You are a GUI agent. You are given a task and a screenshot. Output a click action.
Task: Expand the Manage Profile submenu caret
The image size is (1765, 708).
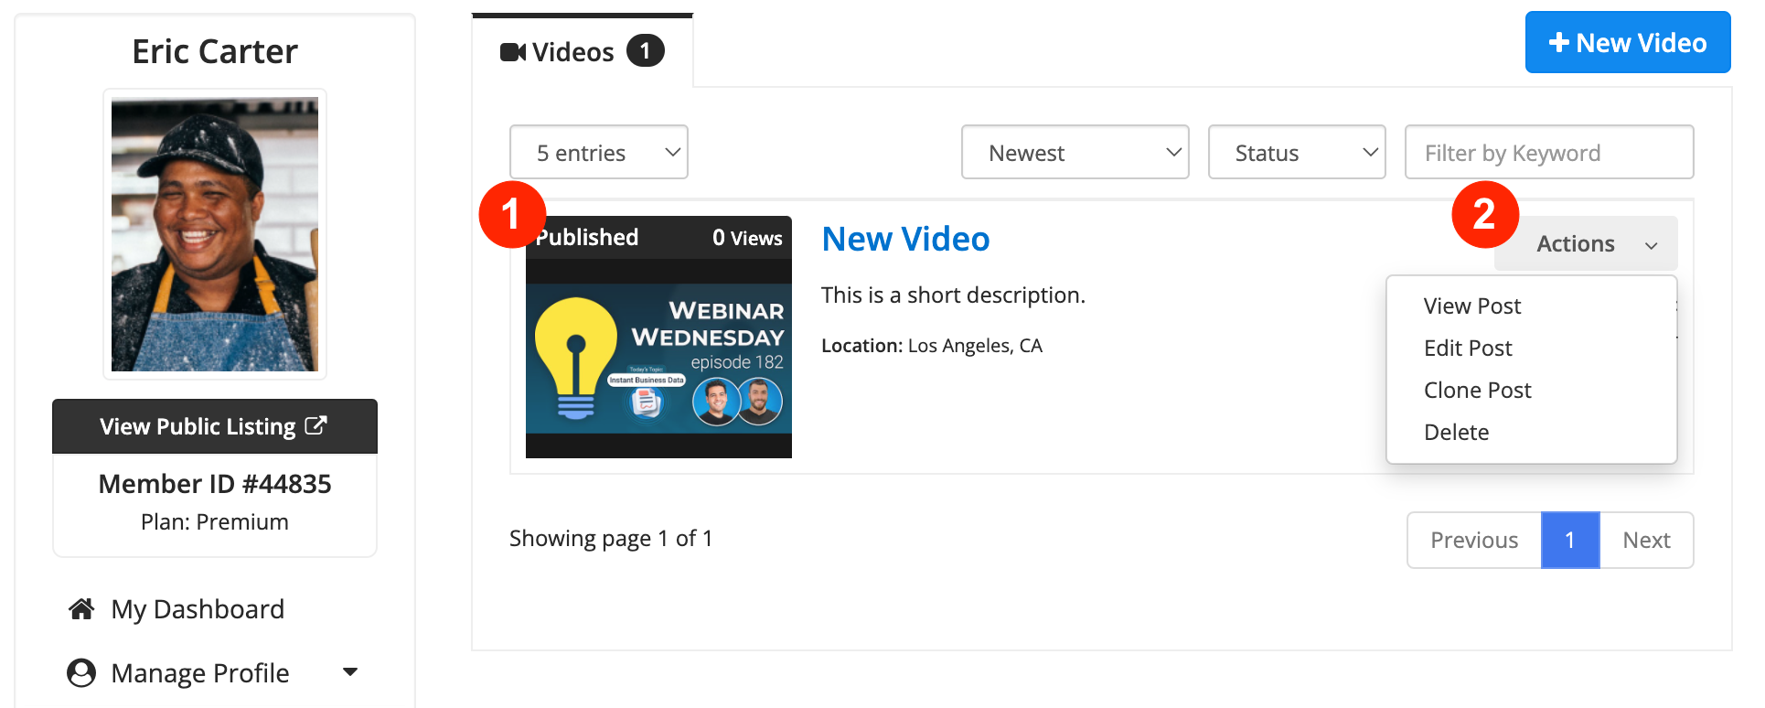(x=349, y=672)
